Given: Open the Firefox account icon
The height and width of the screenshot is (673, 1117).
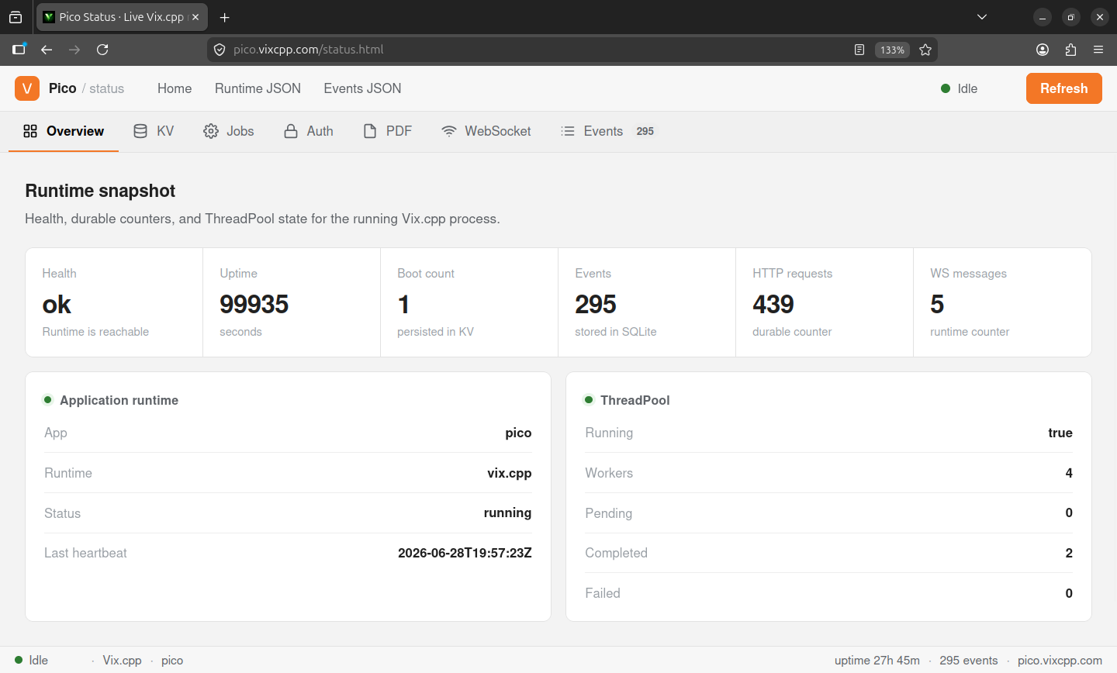Looking at the screenshot, I should tap(1043, 50).
